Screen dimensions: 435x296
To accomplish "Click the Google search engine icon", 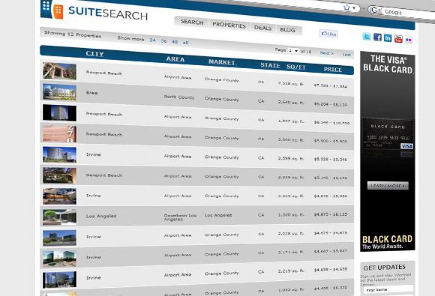I will click(374, 10).
